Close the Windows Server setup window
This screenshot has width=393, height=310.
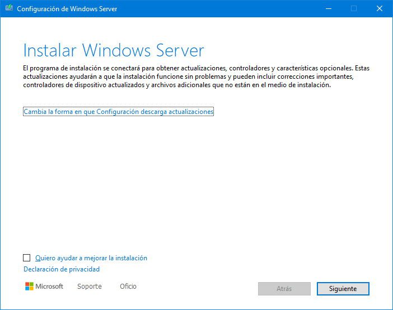[380, 8]
